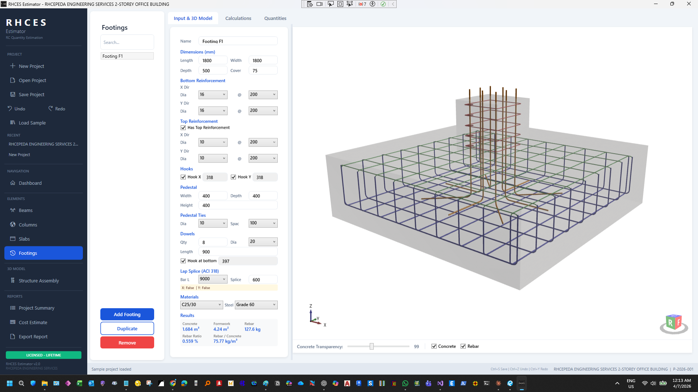This screenshot has height=392, width=698.
Task: Click the Export Report icon
Action: 12,336
